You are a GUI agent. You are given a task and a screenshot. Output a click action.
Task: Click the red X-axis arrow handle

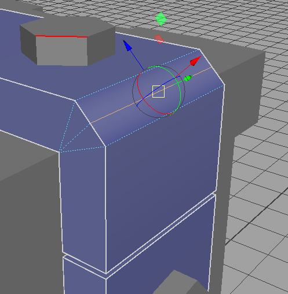pos(195,61)
